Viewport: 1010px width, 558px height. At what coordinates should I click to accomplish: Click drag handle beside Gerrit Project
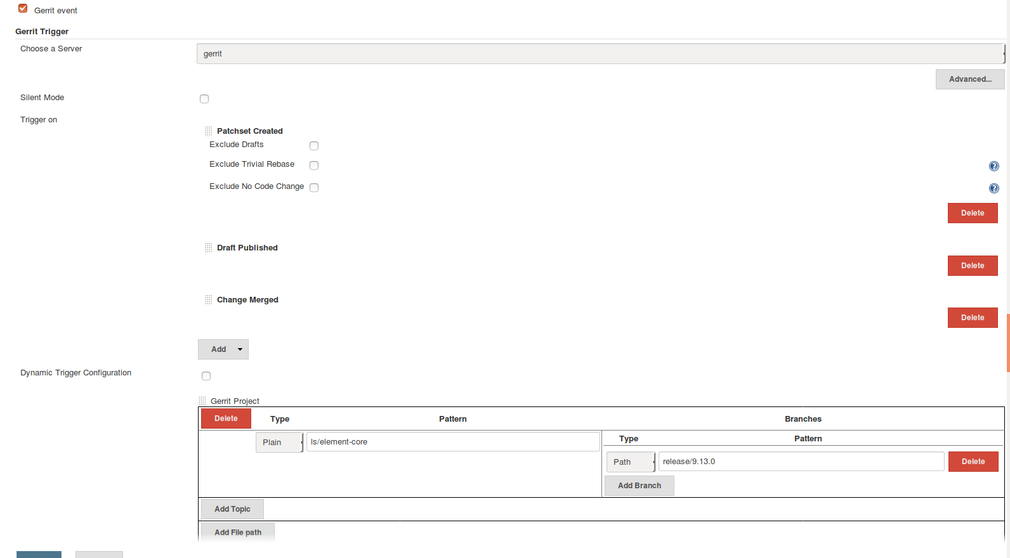(202, 401)
